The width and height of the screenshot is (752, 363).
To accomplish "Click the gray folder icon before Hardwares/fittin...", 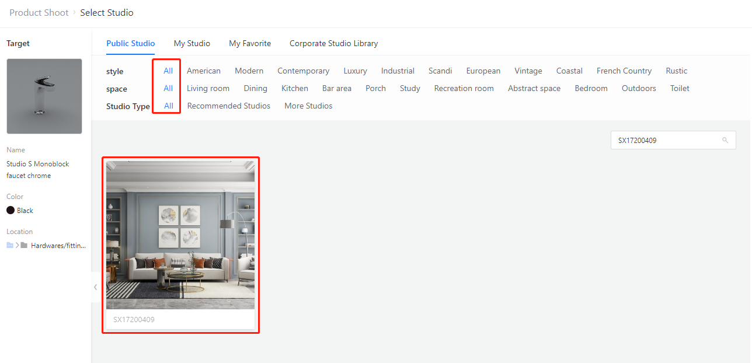I will click(x=24, y=245).
